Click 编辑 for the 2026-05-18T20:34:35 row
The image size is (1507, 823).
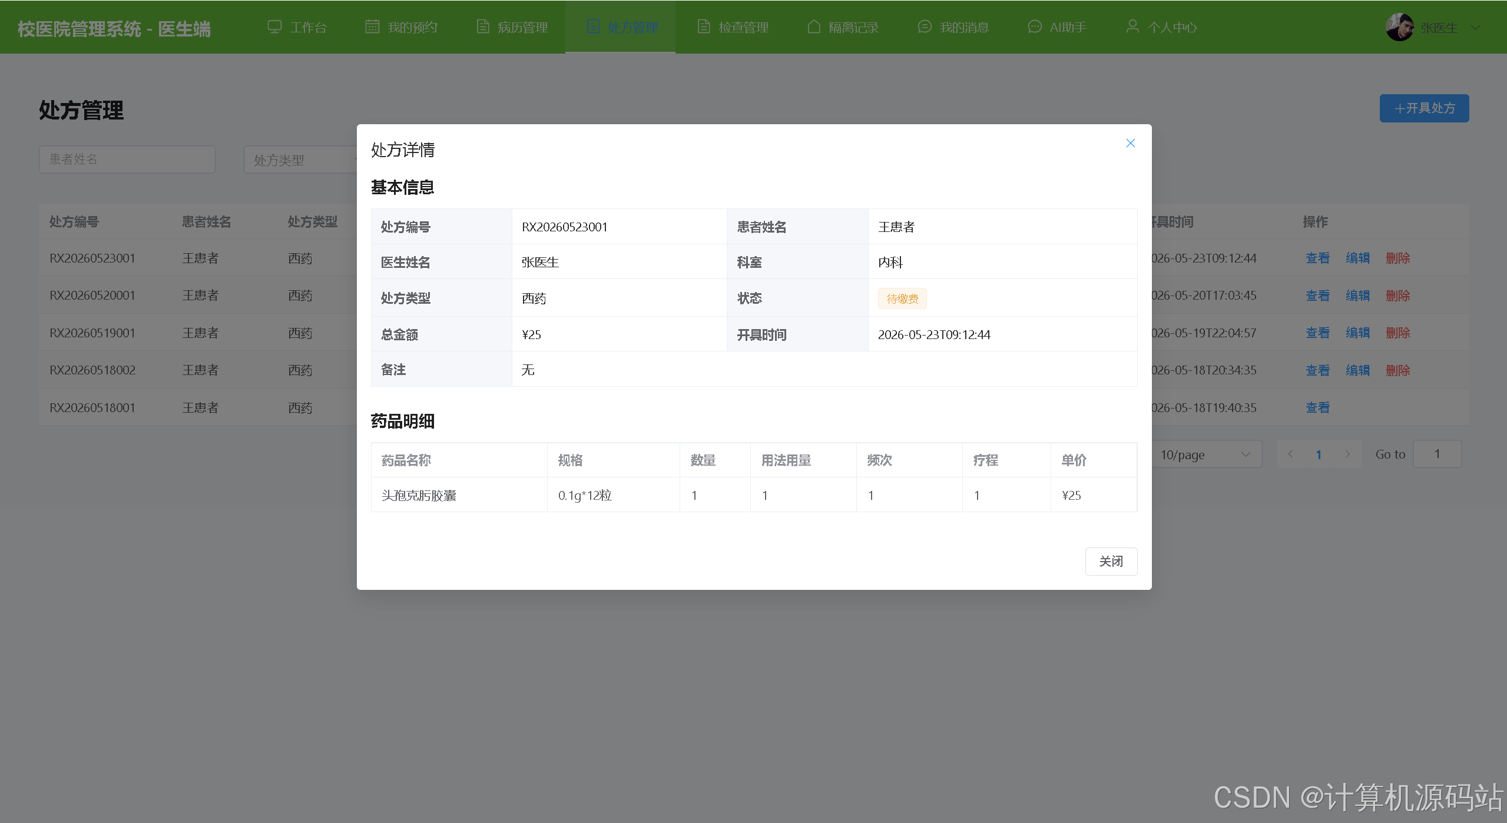point(1357,370)
